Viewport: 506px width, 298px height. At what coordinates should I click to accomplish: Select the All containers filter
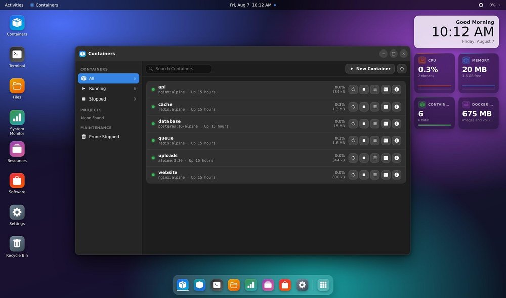(x=108, y=78)
